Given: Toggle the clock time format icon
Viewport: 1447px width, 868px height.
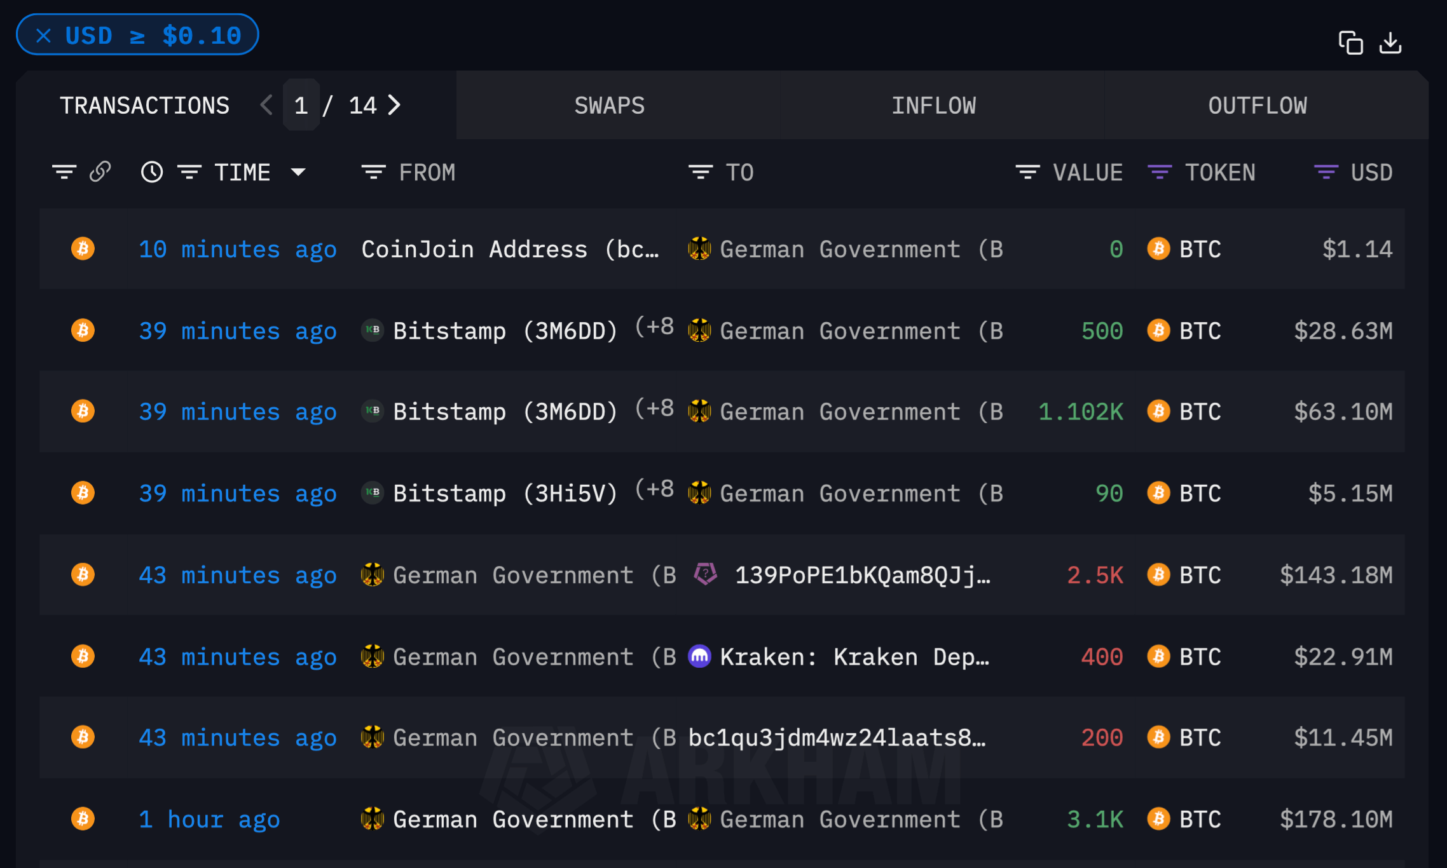Looking at the screenshot, I should pyautogui.click(x=152, y=172).
